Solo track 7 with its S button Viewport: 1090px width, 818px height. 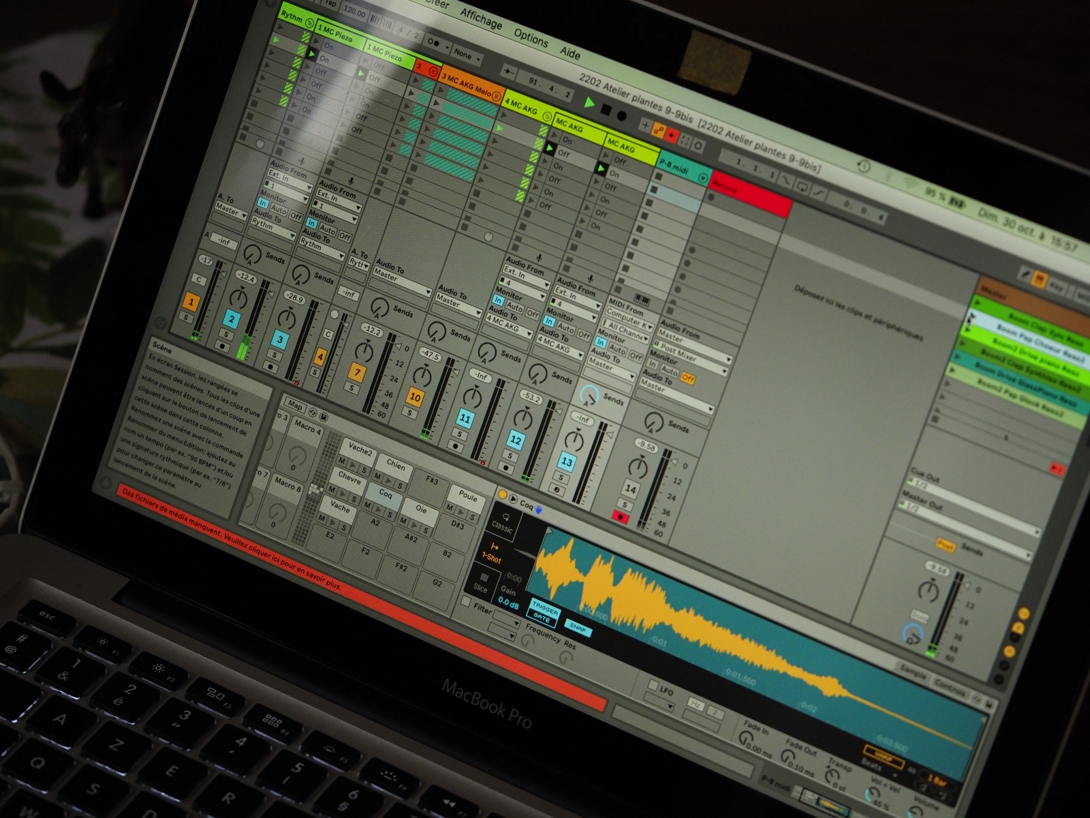[352, 388]
